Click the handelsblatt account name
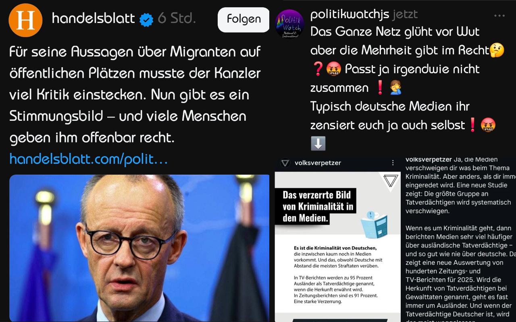This screenshot has height=322, width=516. pos(94,19)
